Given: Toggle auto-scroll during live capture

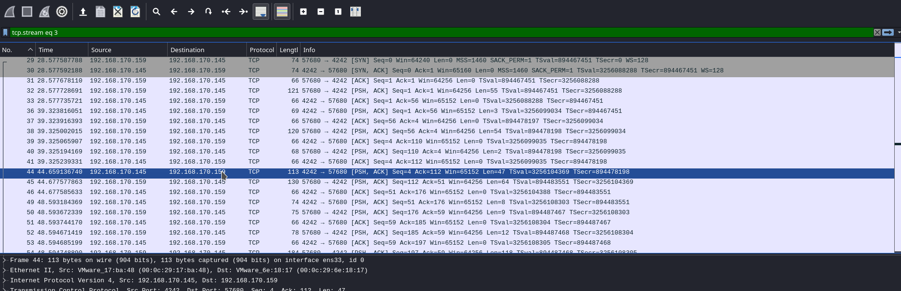Looking at the screenshot, I should [261, 12].
